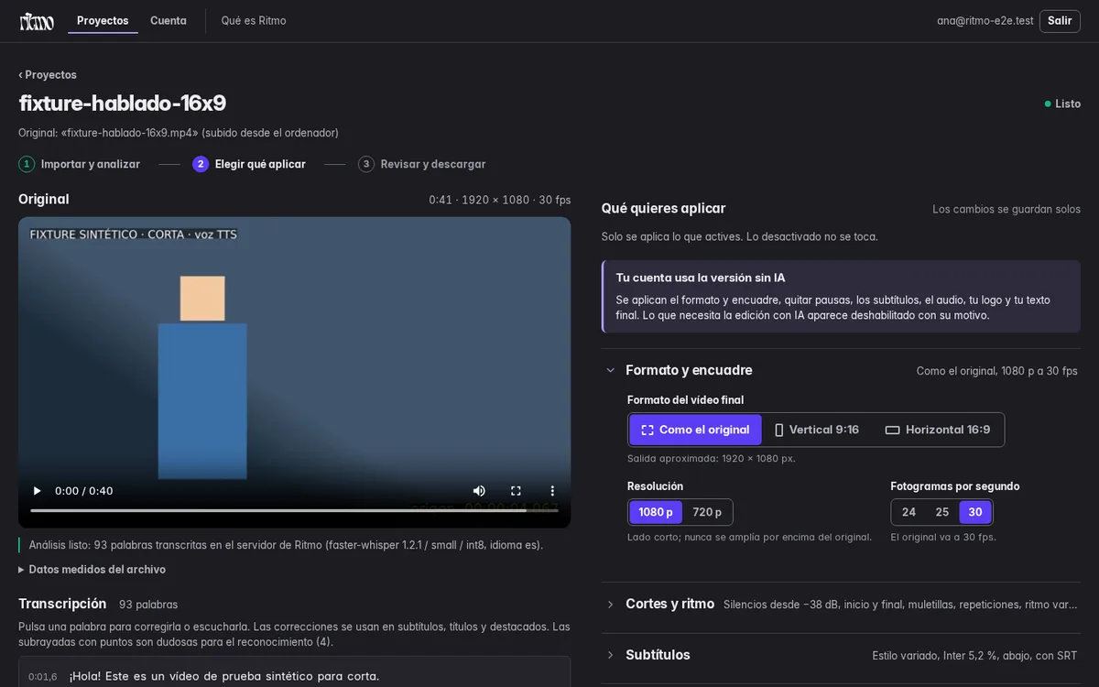Viewport: 1099px width, 687px height.
Task: Set resolution to 1080 p
Action: [656, 512]
